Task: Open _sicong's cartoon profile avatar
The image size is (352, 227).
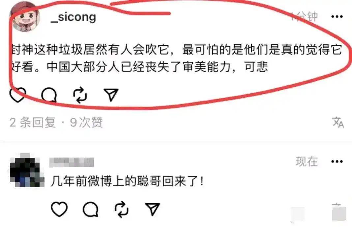Action: pos(25,17)
